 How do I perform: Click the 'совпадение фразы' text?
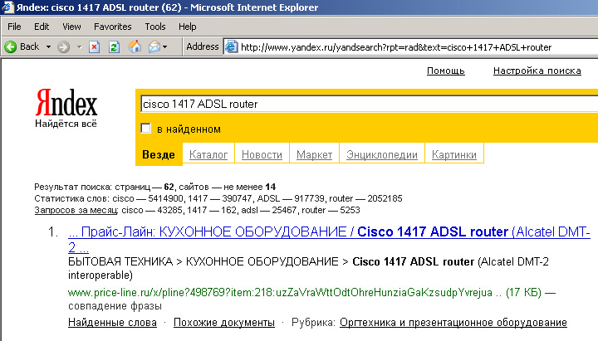[x=115, y=306]
